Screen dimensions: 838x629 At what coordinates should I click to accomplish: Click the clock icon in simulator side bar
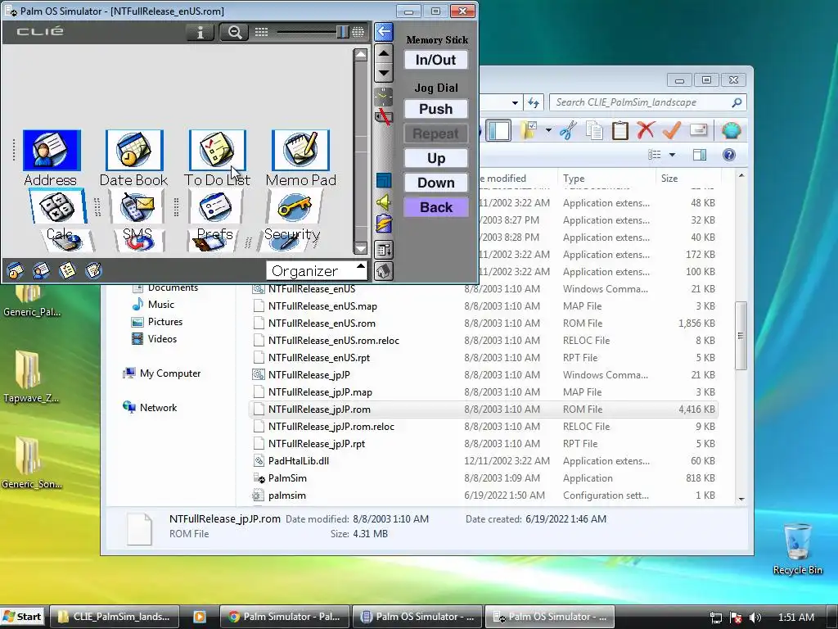(384, 97)
